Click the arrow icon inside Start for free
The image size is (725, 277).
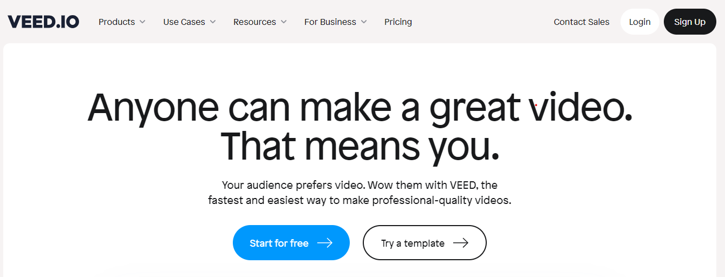pyautogui.click(x=325, y=243)
